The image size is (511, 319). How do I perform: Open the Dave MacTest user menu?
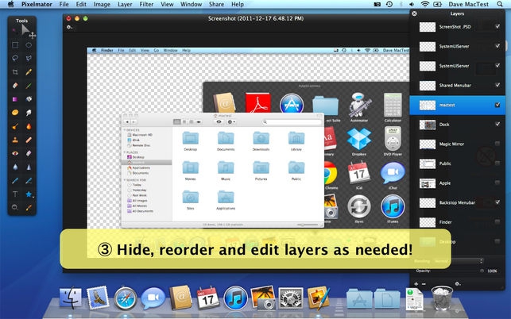[x=468, y=4]
